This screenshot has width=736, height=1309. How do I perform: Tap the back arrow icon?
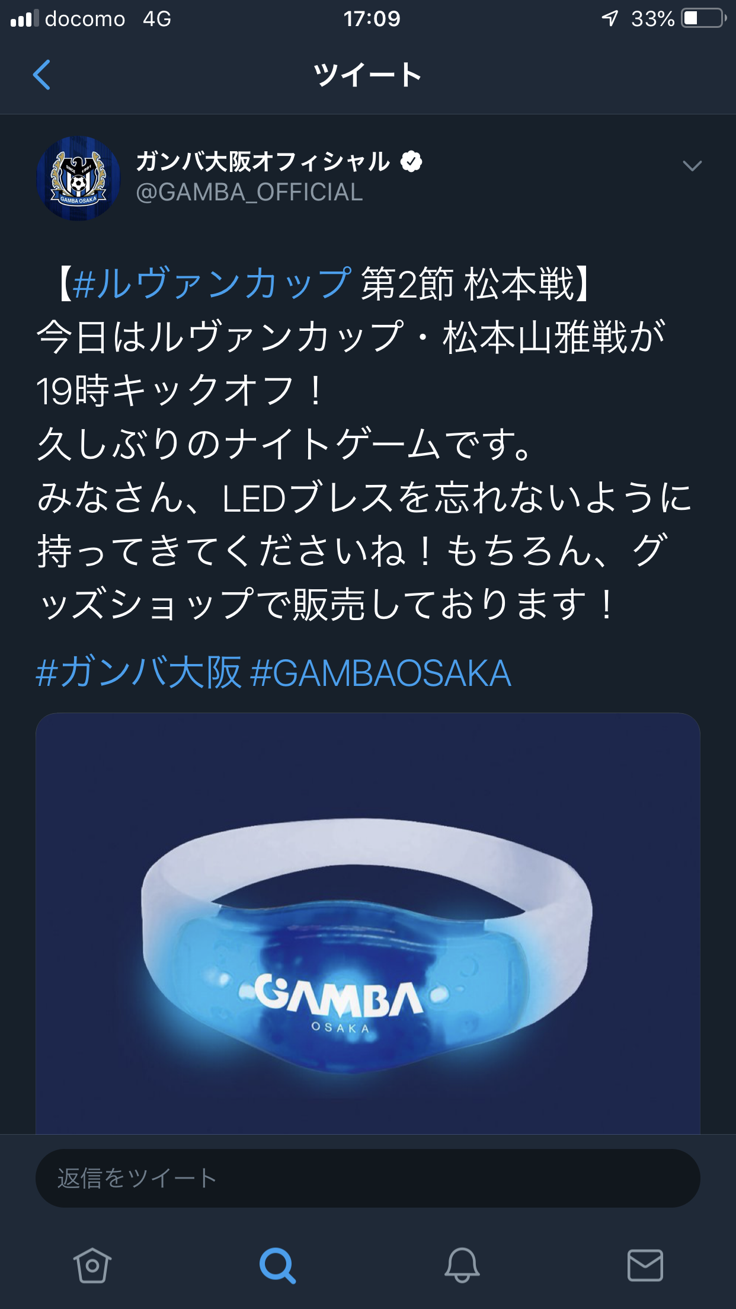41,75
